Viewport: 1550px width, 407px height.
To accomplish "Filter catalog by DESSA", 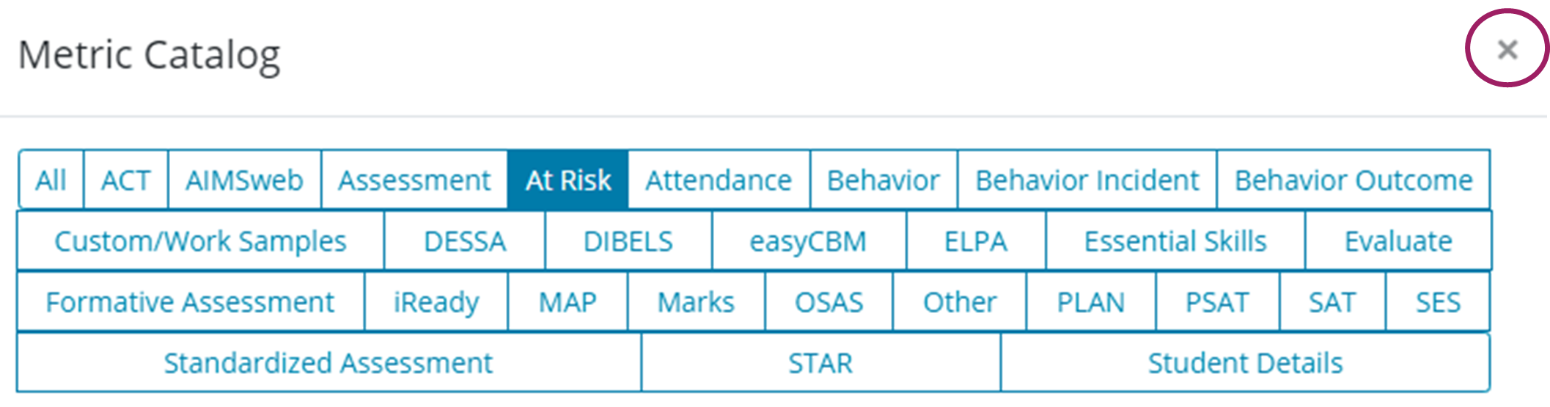I will 465,241.
